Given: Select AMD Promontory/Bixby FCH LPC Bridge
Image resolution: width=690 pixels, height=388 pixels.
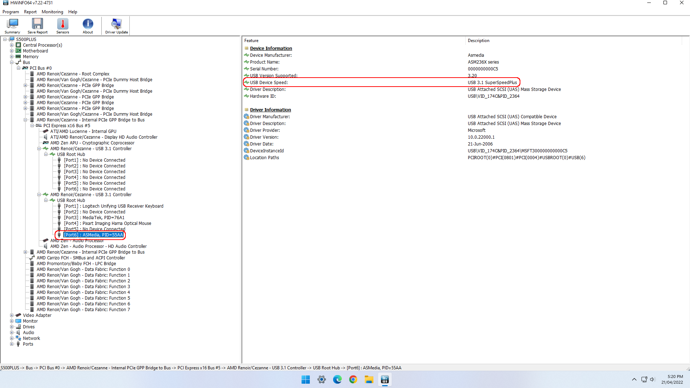Looking at the screenshot, I should (x=76, y=264).
